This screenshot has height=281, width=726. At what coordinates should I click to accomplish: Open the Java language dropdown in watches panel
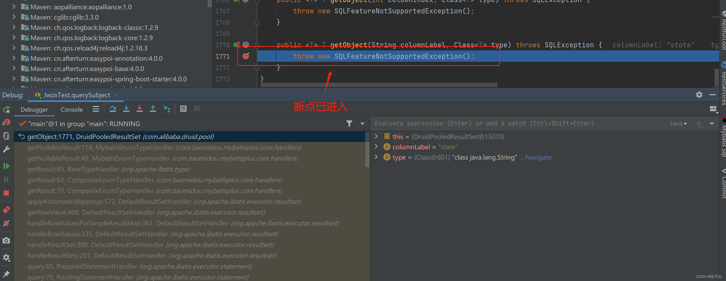pos(678,123)
